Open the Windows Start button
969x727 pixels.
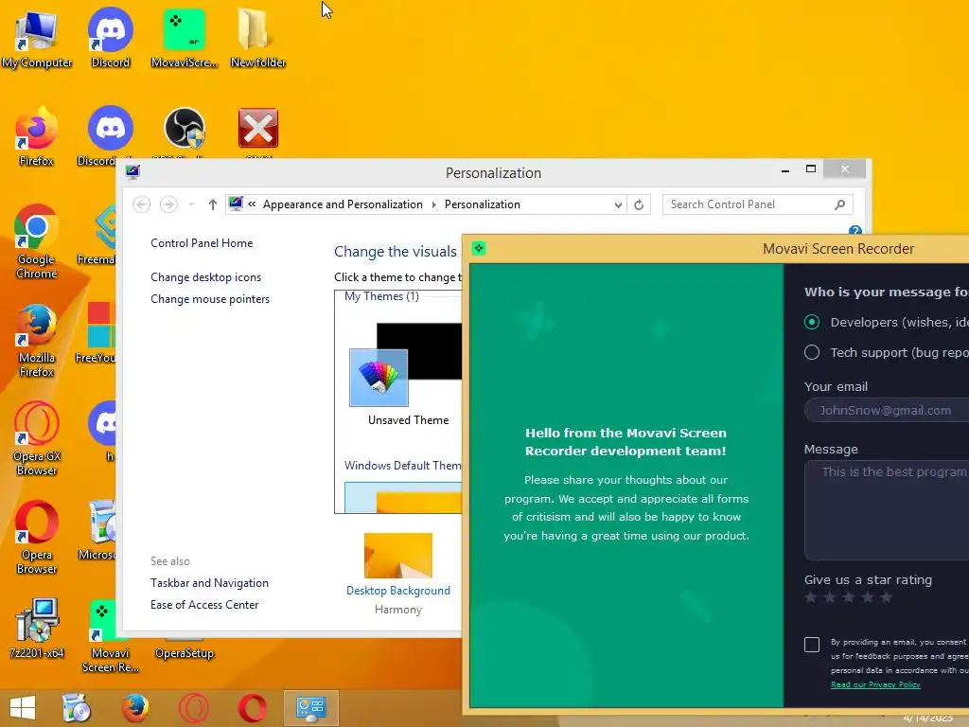click(x=23, y=708)
